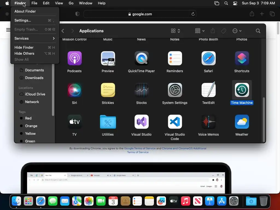Select the Weather app icon
This screenshot has height=210, width=280.
(242, 122)
